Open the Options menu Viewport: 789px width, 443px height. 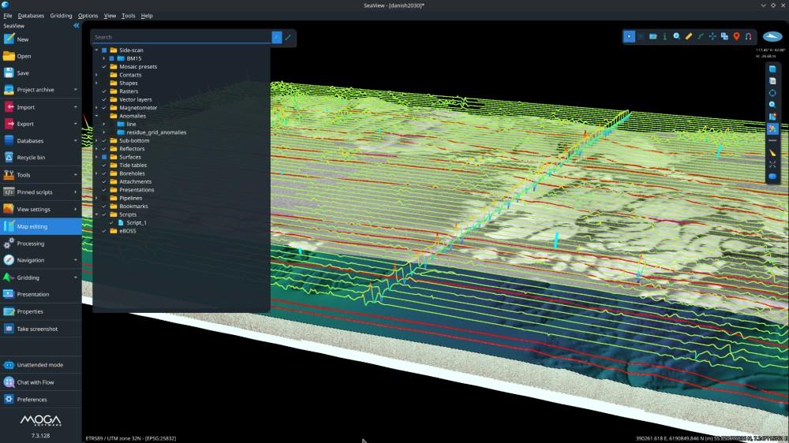point(88,16)
